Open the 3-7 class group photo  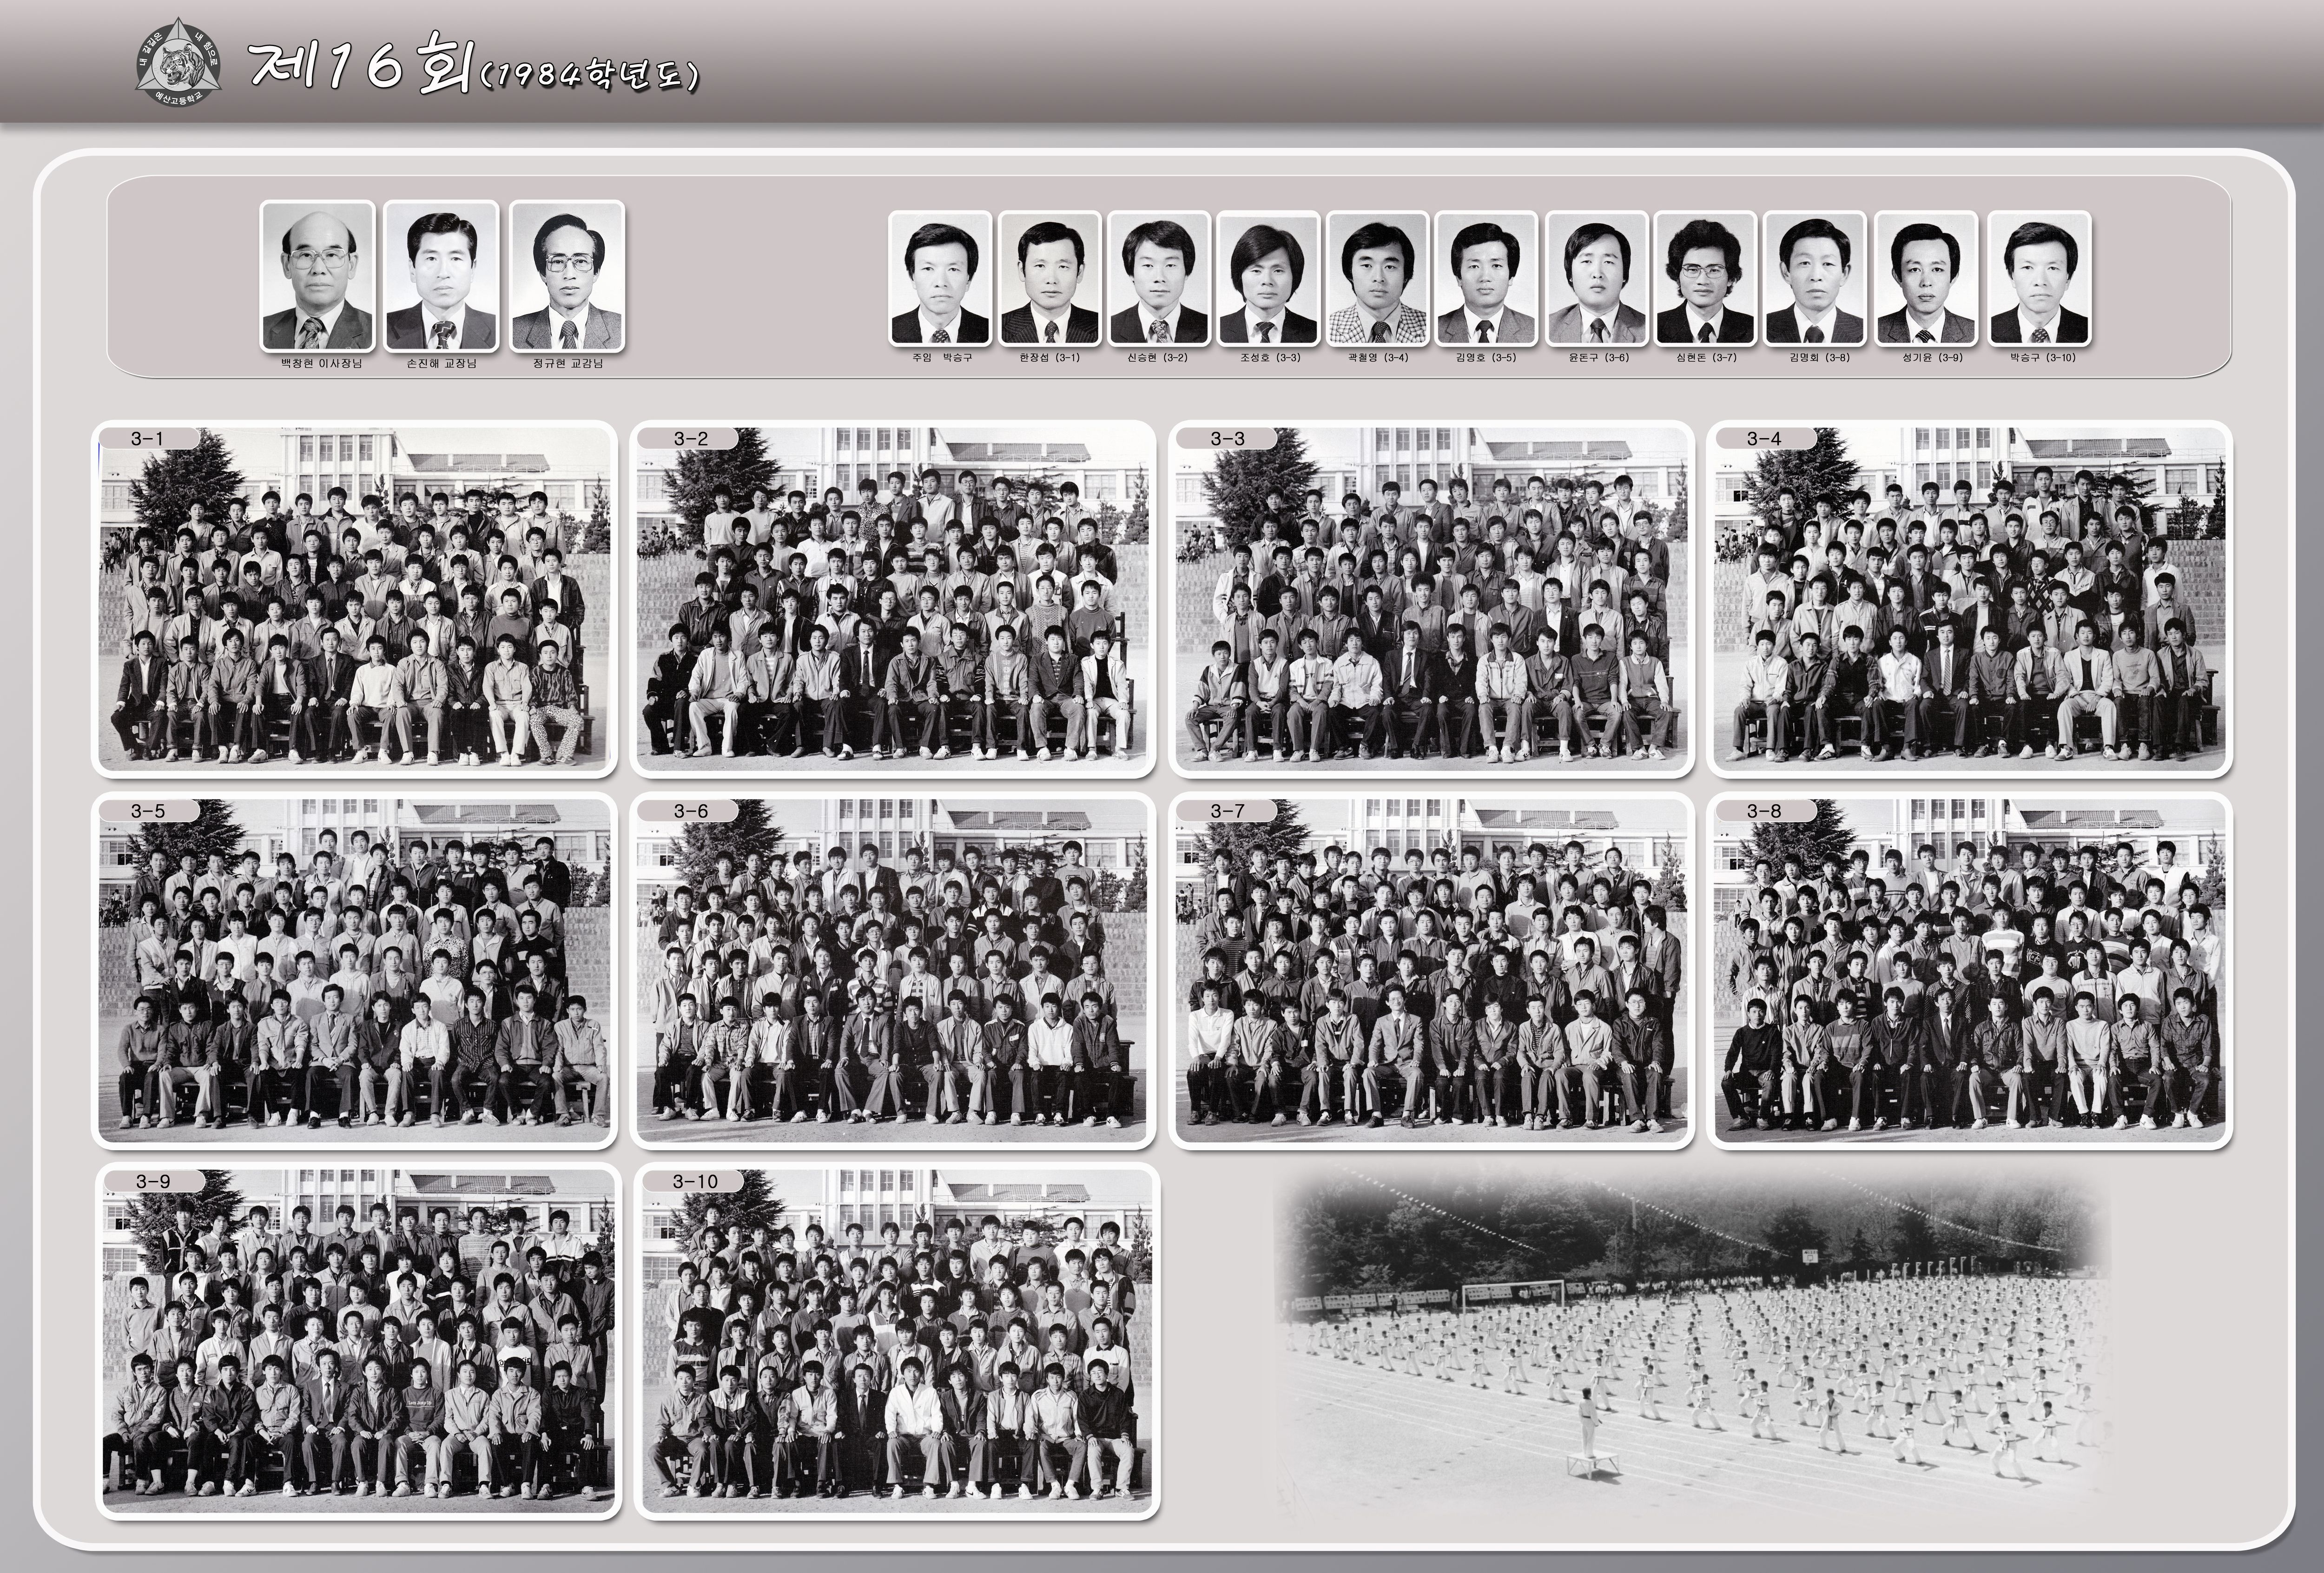coord(1432,970)
